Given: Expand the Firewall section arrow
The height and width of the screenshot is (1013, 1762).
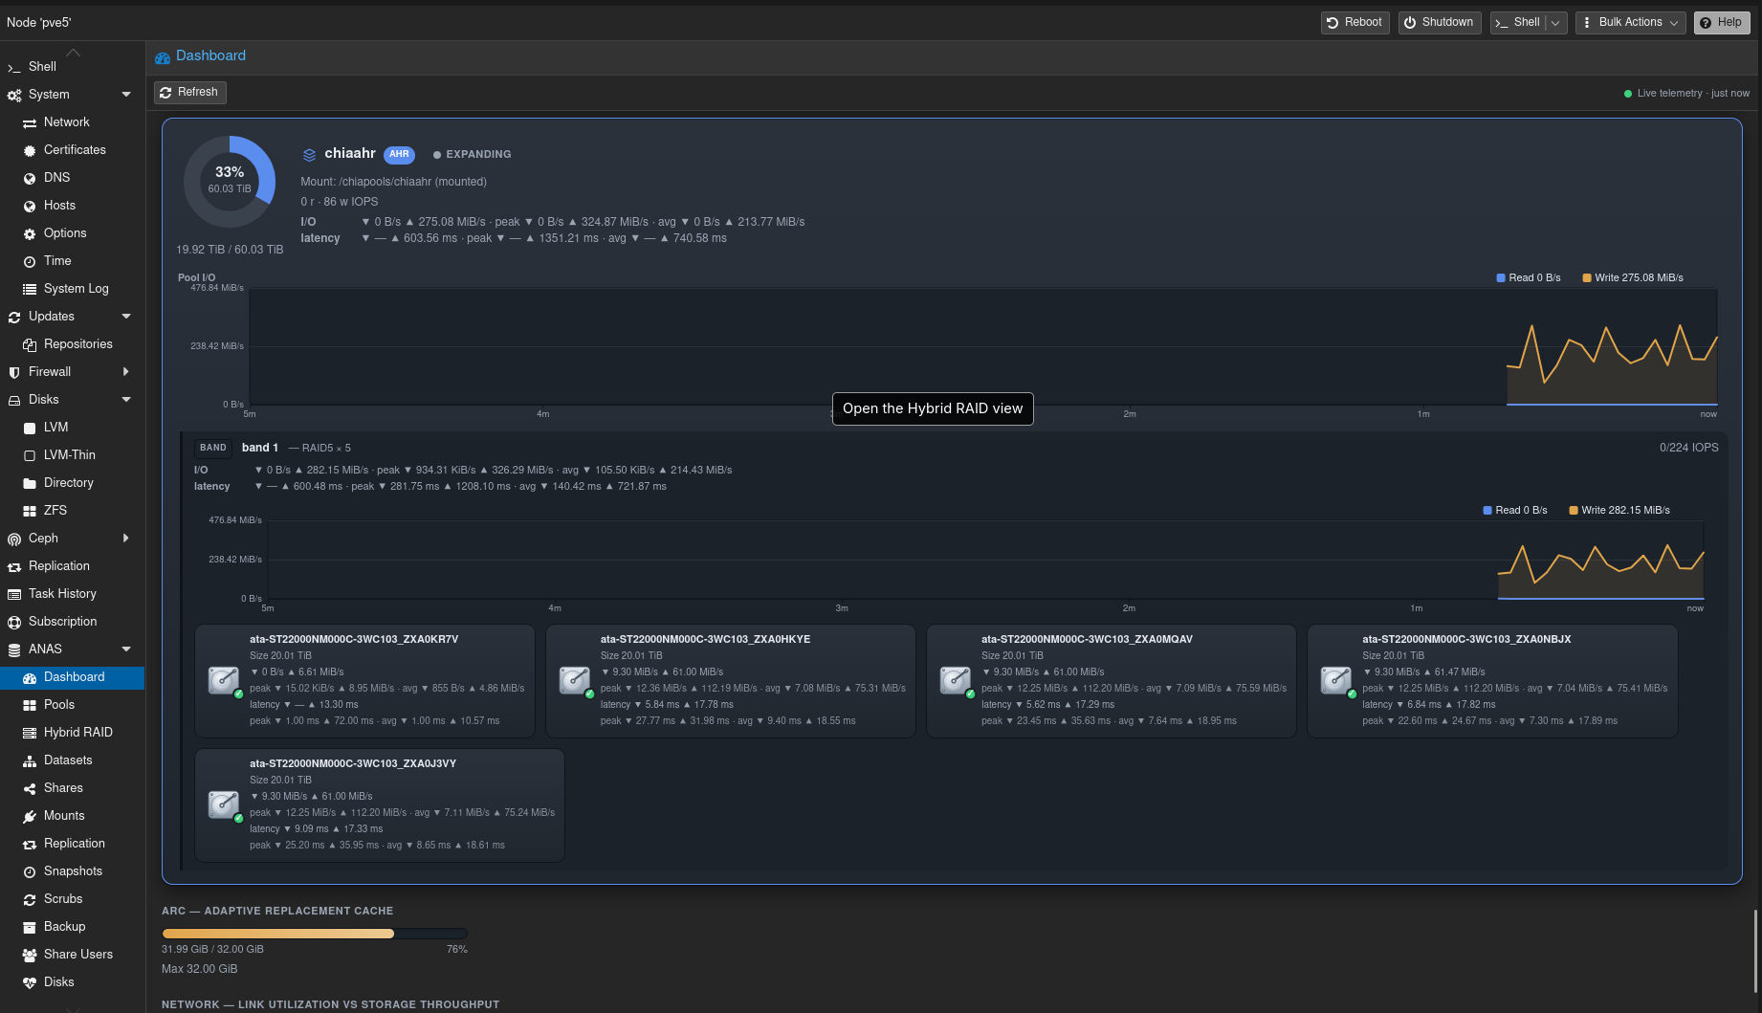Looking at the screenshot, I should [x=126, y=371].
